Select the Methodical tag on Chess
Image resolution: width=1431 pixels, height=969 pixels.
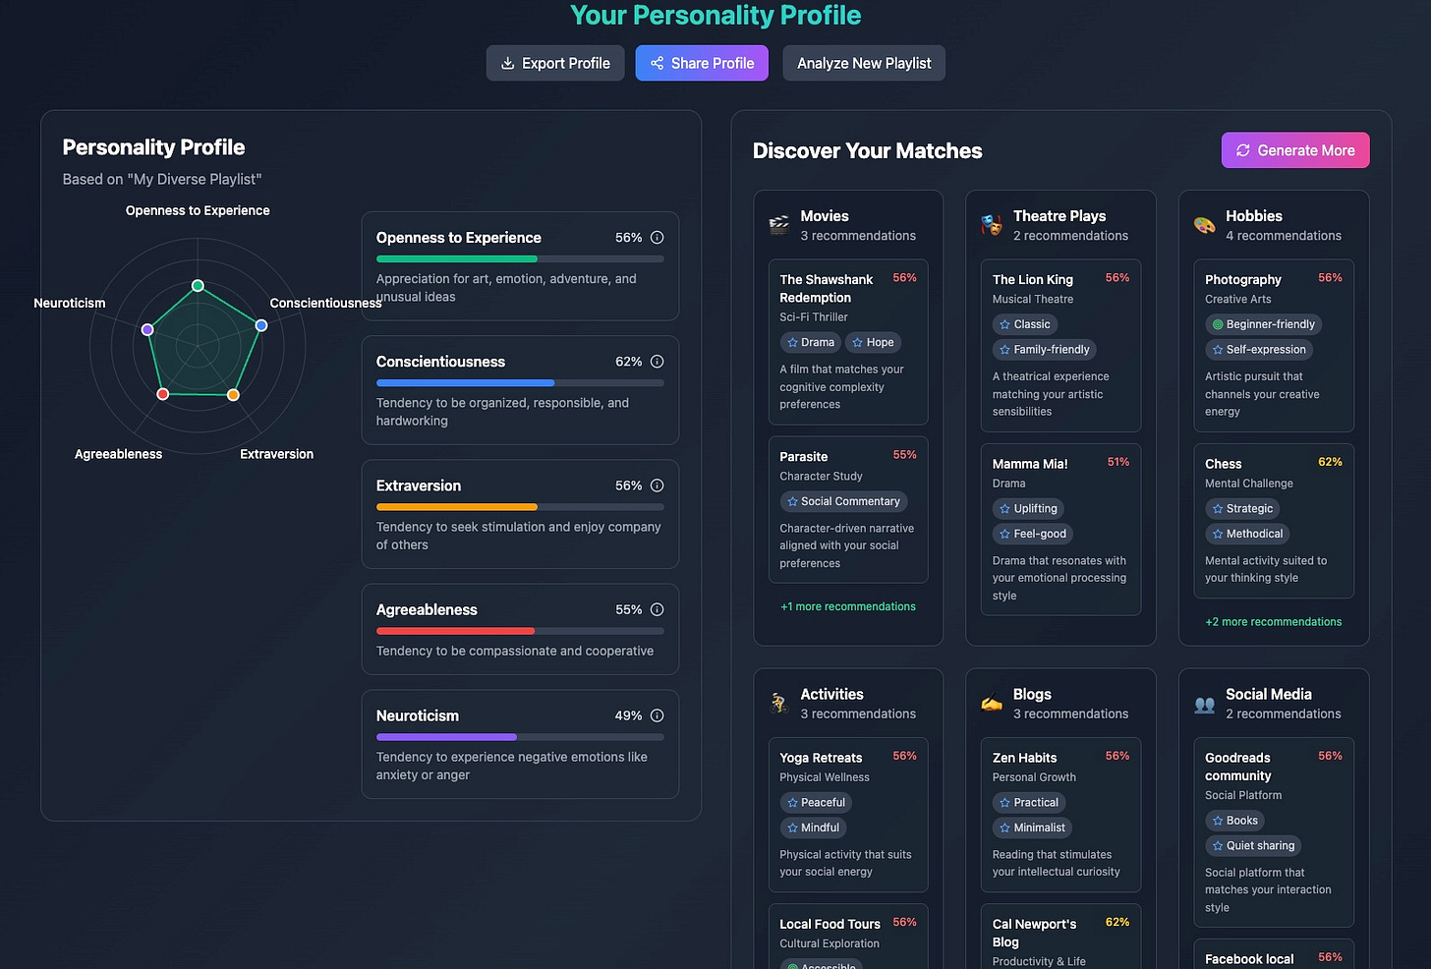tap(1247, 535)
